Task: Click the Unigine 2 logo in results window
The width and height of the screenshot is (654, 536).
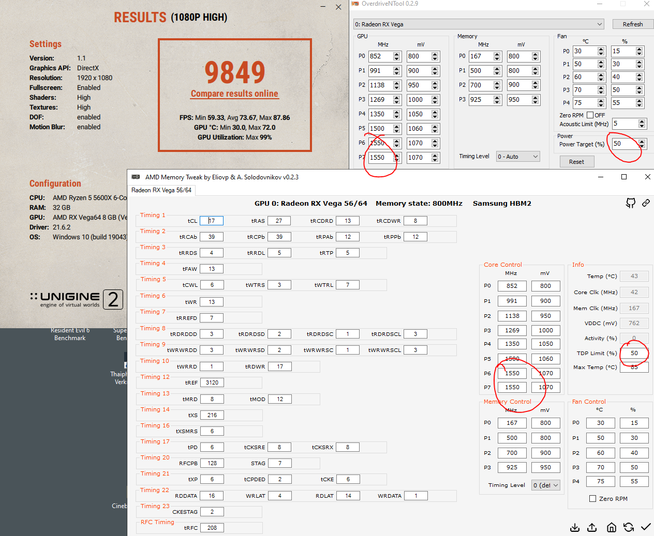Action: 77,299
